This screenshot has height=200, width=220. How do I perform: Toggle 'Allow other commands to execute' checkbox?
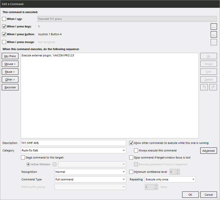click(131, 143)
